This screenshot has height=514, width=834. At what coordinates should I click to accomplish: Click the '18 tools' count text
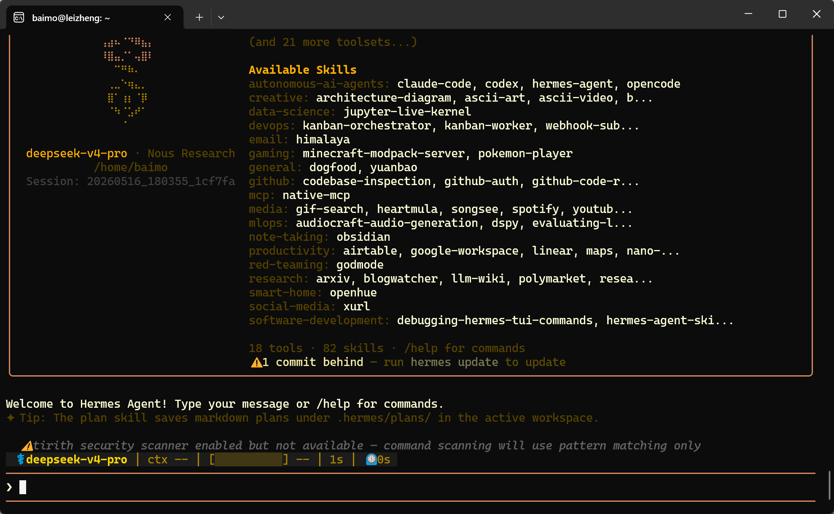point(276,348)
